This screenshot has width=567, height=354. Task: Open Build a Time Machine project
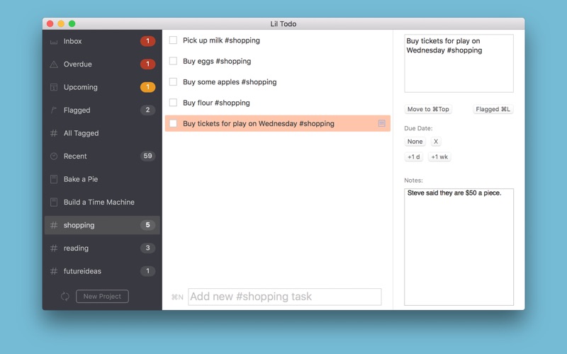[x=102, y=202]
